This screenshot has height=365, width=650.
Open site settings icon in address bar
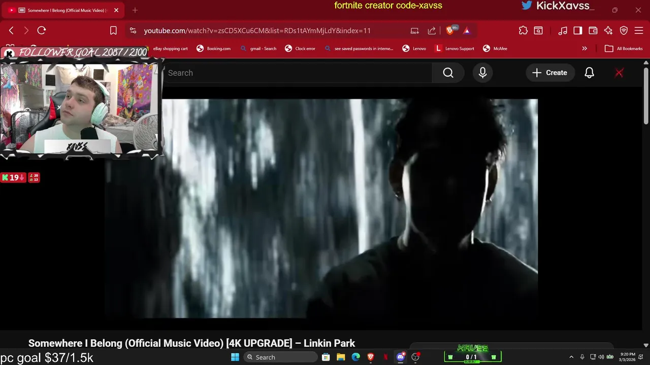[x=133, y=30]
